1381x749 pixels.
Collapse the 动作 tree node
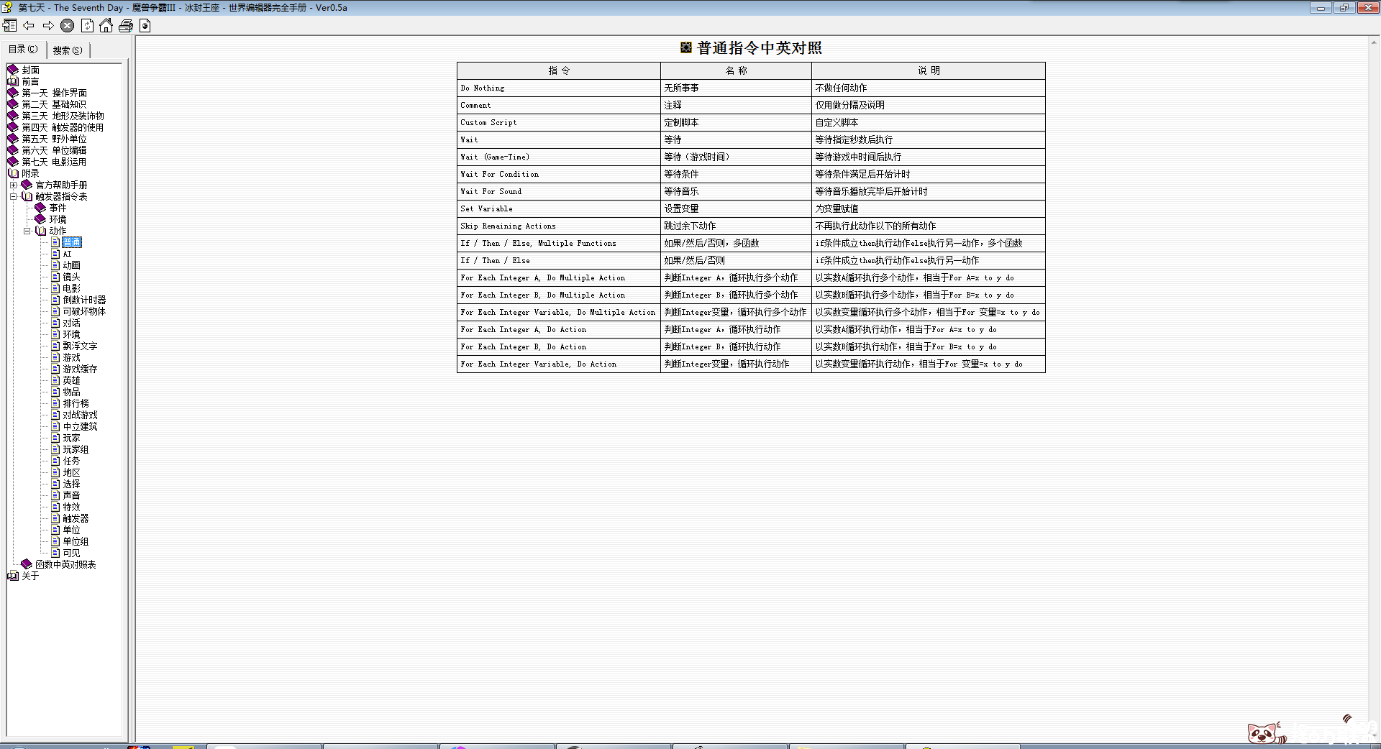click(x=27, y=230)
